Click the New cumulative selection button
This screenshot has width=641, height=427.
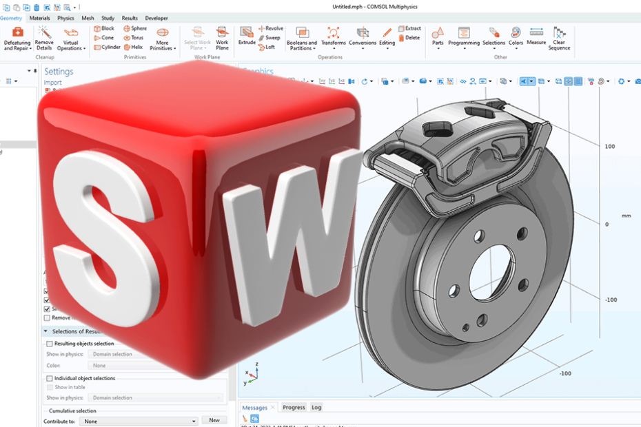[x=214, y=420]
